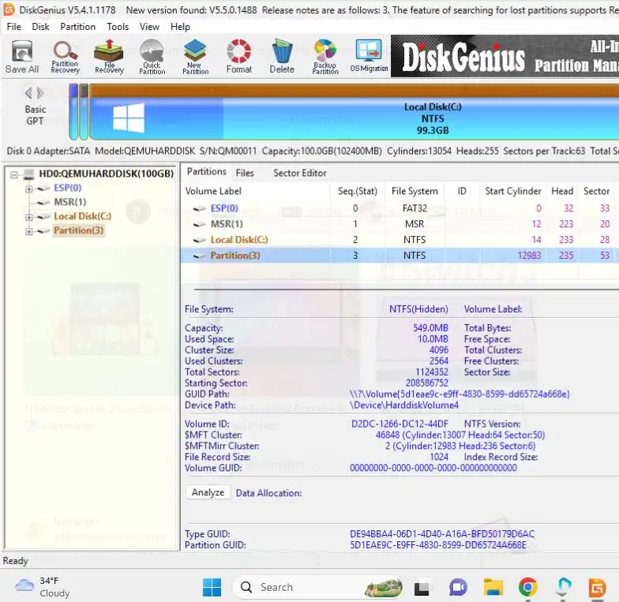Click the DiskGenius taskbar icon
This screenshot has height=602, width=619.
(x=597, y=587)
